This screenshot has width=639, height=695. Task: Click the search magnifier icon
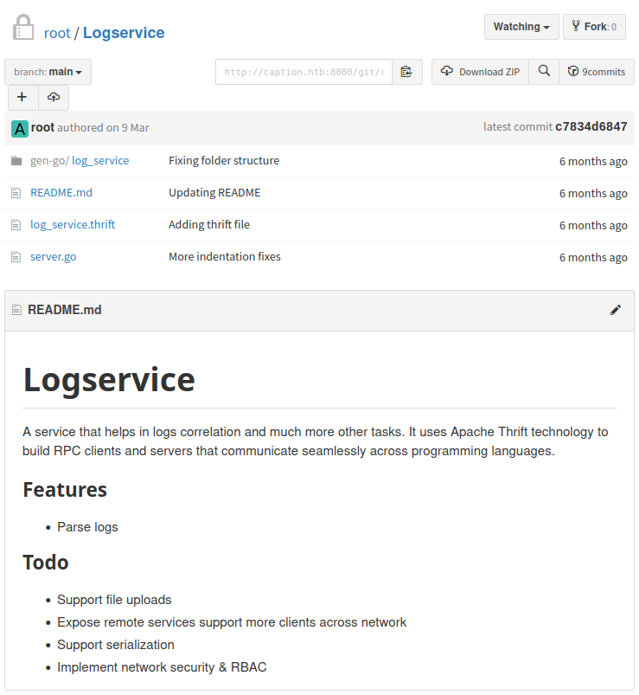click(544, 72)
